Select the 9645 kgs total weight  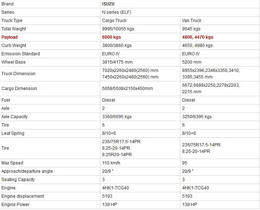[x=191, y=29]
